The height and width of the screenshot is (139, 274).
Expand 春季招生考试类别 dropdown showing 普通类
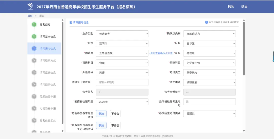tap(210, 113)
